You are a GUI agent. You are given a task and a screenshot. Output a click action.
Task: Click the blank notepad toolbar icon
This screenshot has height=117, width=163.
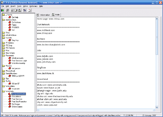12,10
